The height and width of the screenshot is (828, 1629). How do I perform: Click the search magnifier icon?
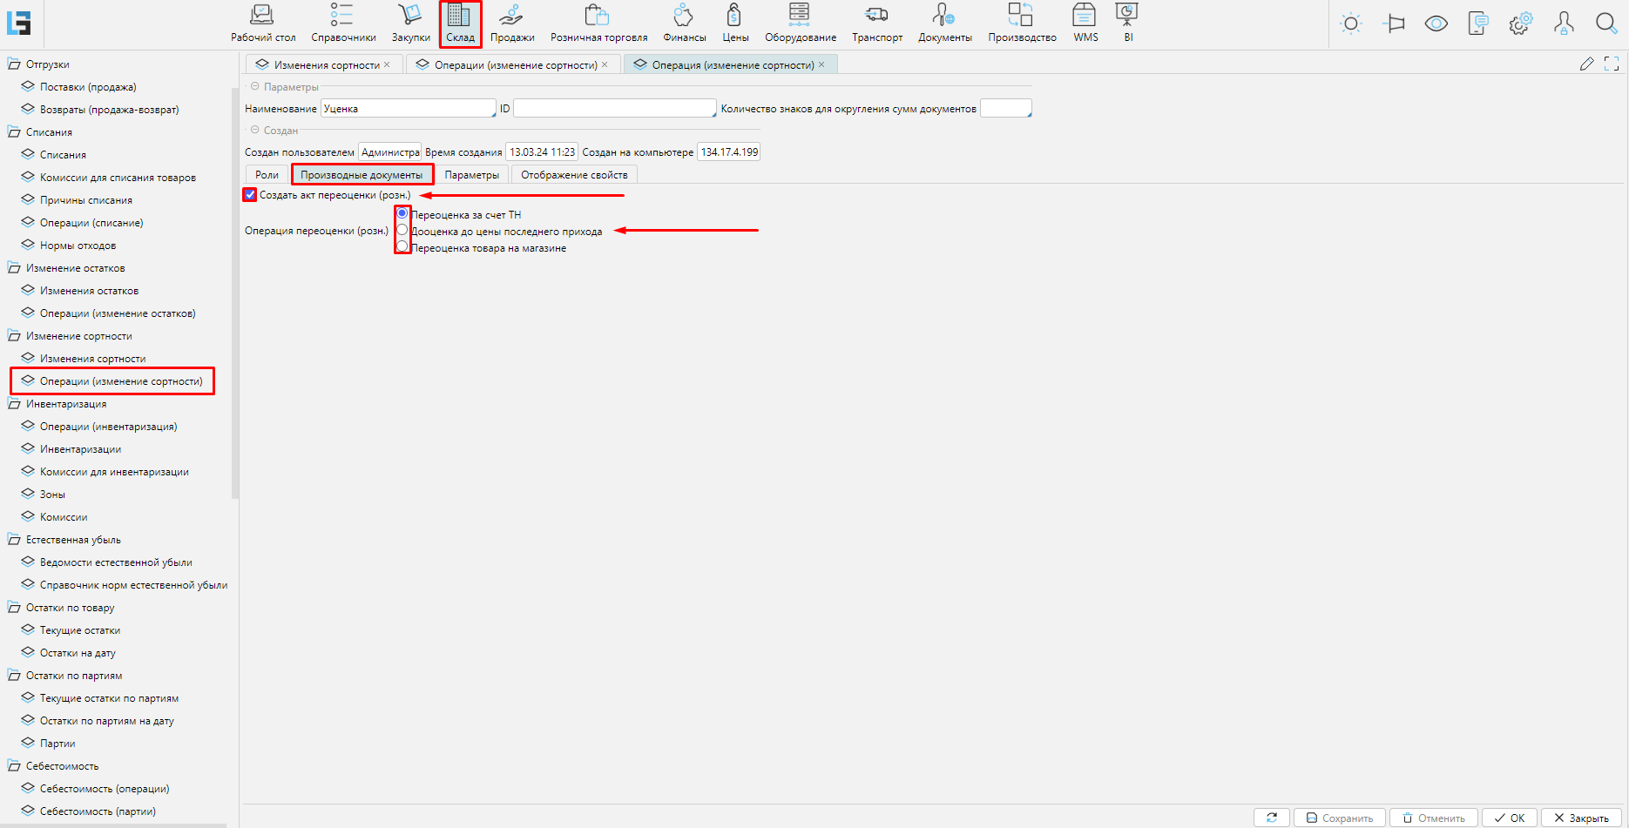tap(1605, 24)
